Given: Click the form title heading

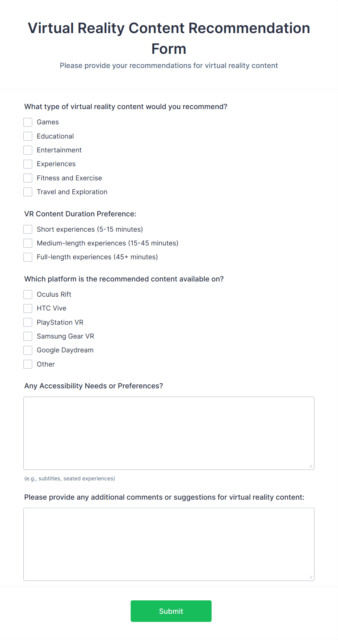Looking at the screenshot, I should [x=169, y=38].
